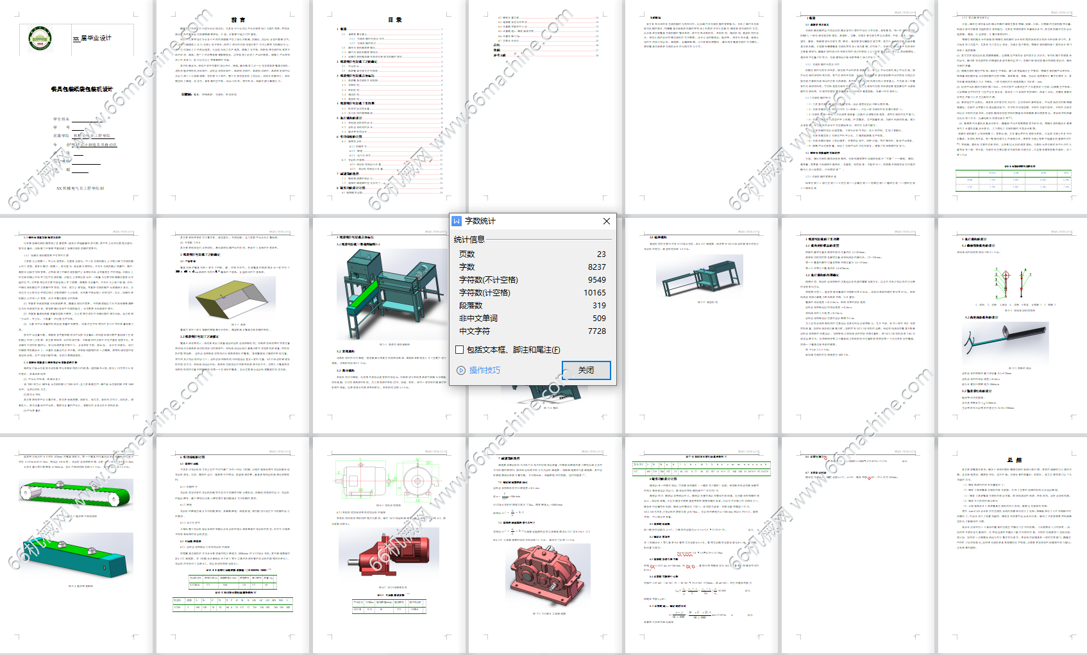
Task: Select the 字数 count row showing 8237
Action: [532, 267]
